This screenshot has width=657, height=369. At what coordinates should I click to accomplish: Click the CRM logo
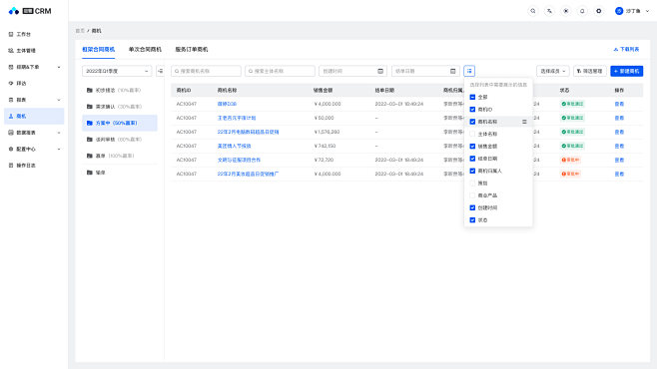[30, 11]
